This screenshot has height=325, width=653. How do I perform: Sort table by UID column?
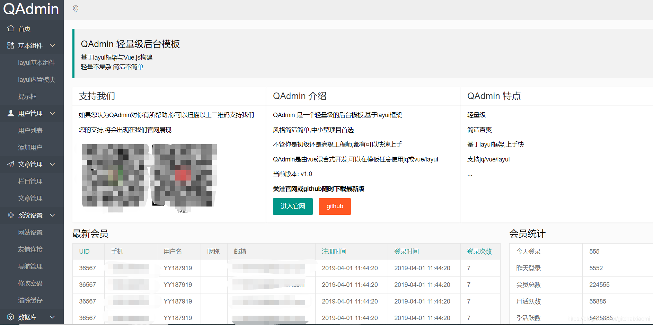(x=84, y=252)
